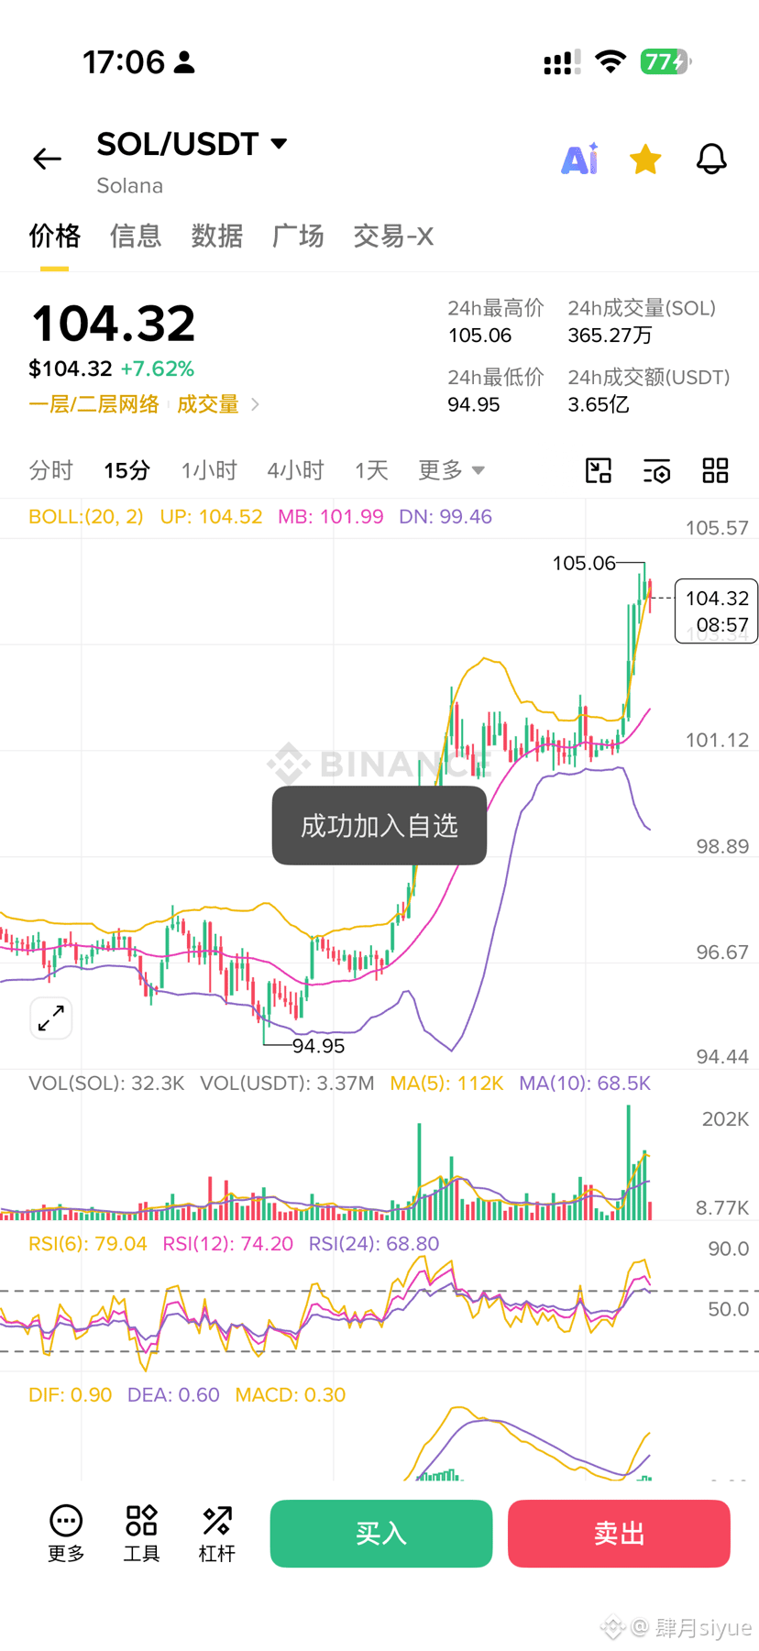
Task: Open the grid layout icon above the chart
Action: [x=715, y=470]
